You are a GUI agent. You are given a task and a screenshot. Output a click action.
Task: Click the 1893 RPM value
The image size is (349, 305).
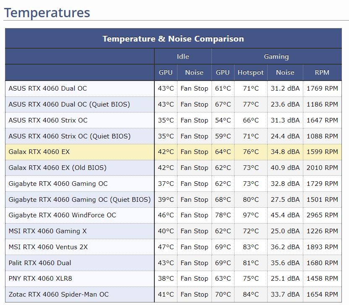click(x=322, y=247)
